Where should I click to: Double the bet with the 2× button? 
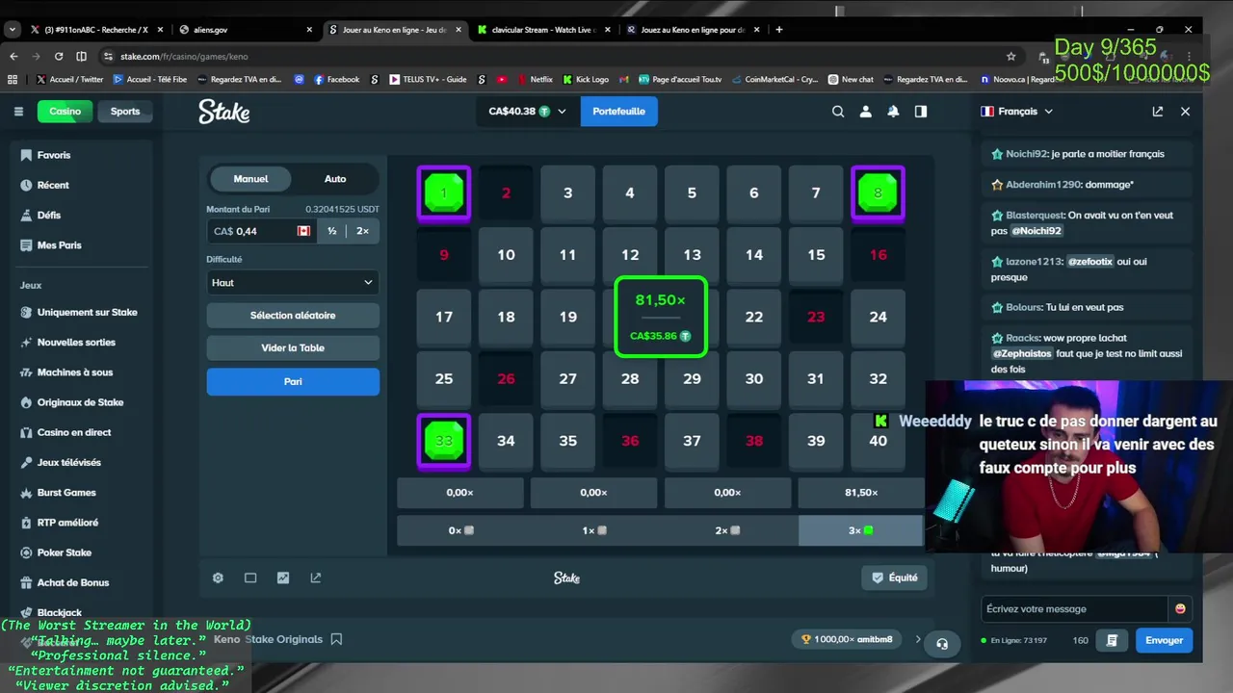pos(363,231)
